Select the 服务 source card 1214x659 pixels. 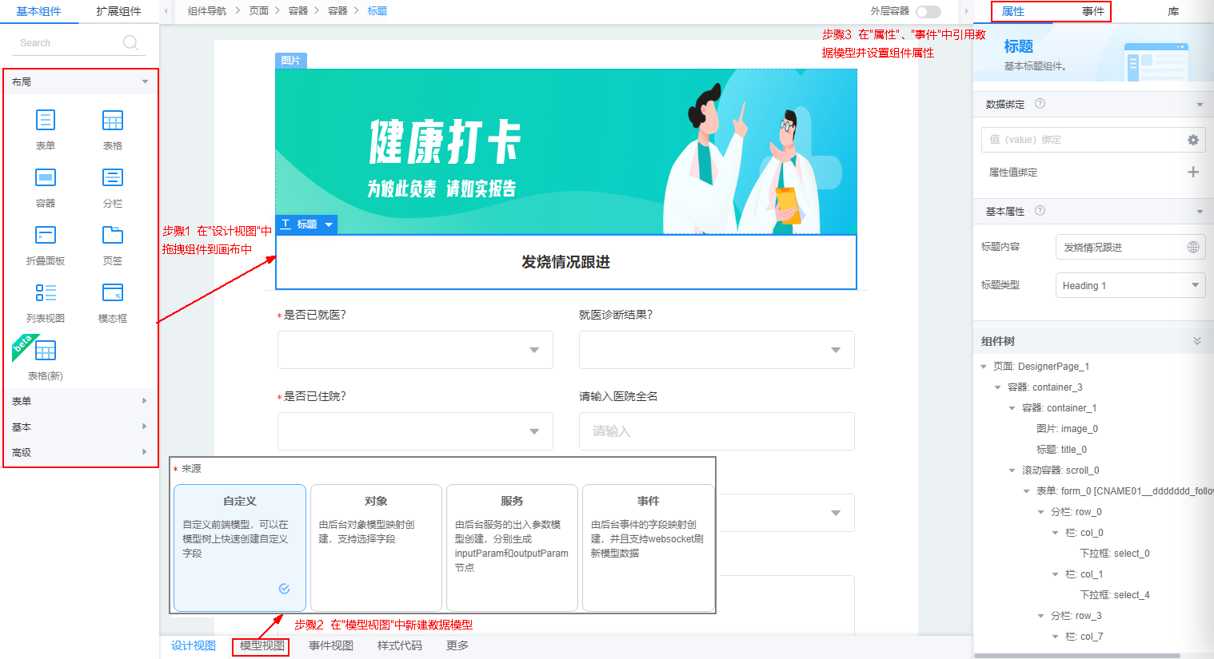click(x=512, y=547)
